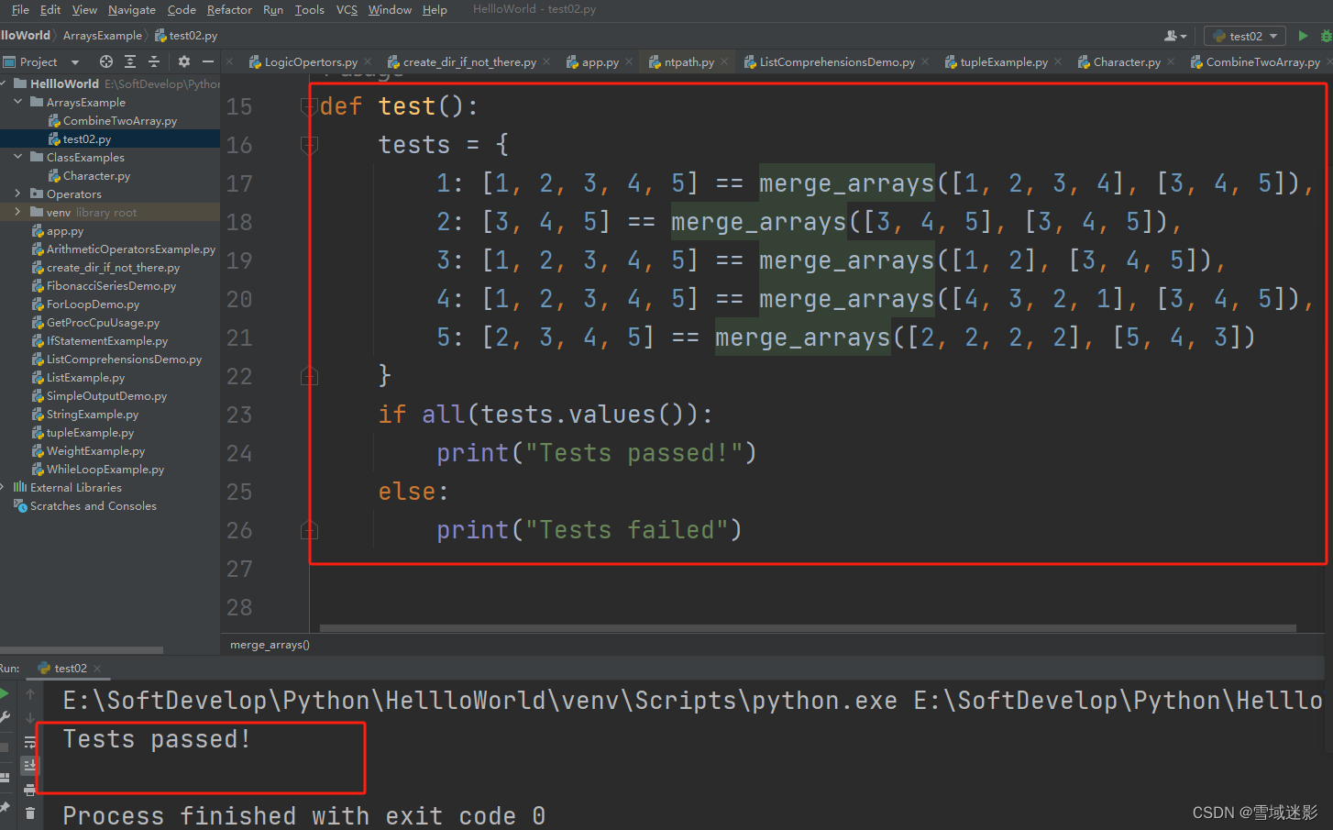Start debugging using the bug icon

(x=1327, y=35)
